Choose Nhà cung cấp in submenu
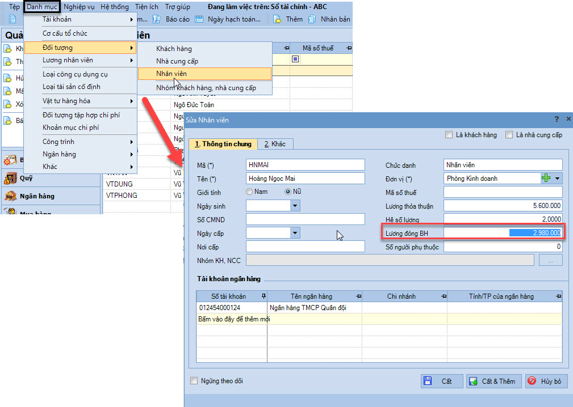The height and width of the screenshot is (407, 573). pos(204,61)
